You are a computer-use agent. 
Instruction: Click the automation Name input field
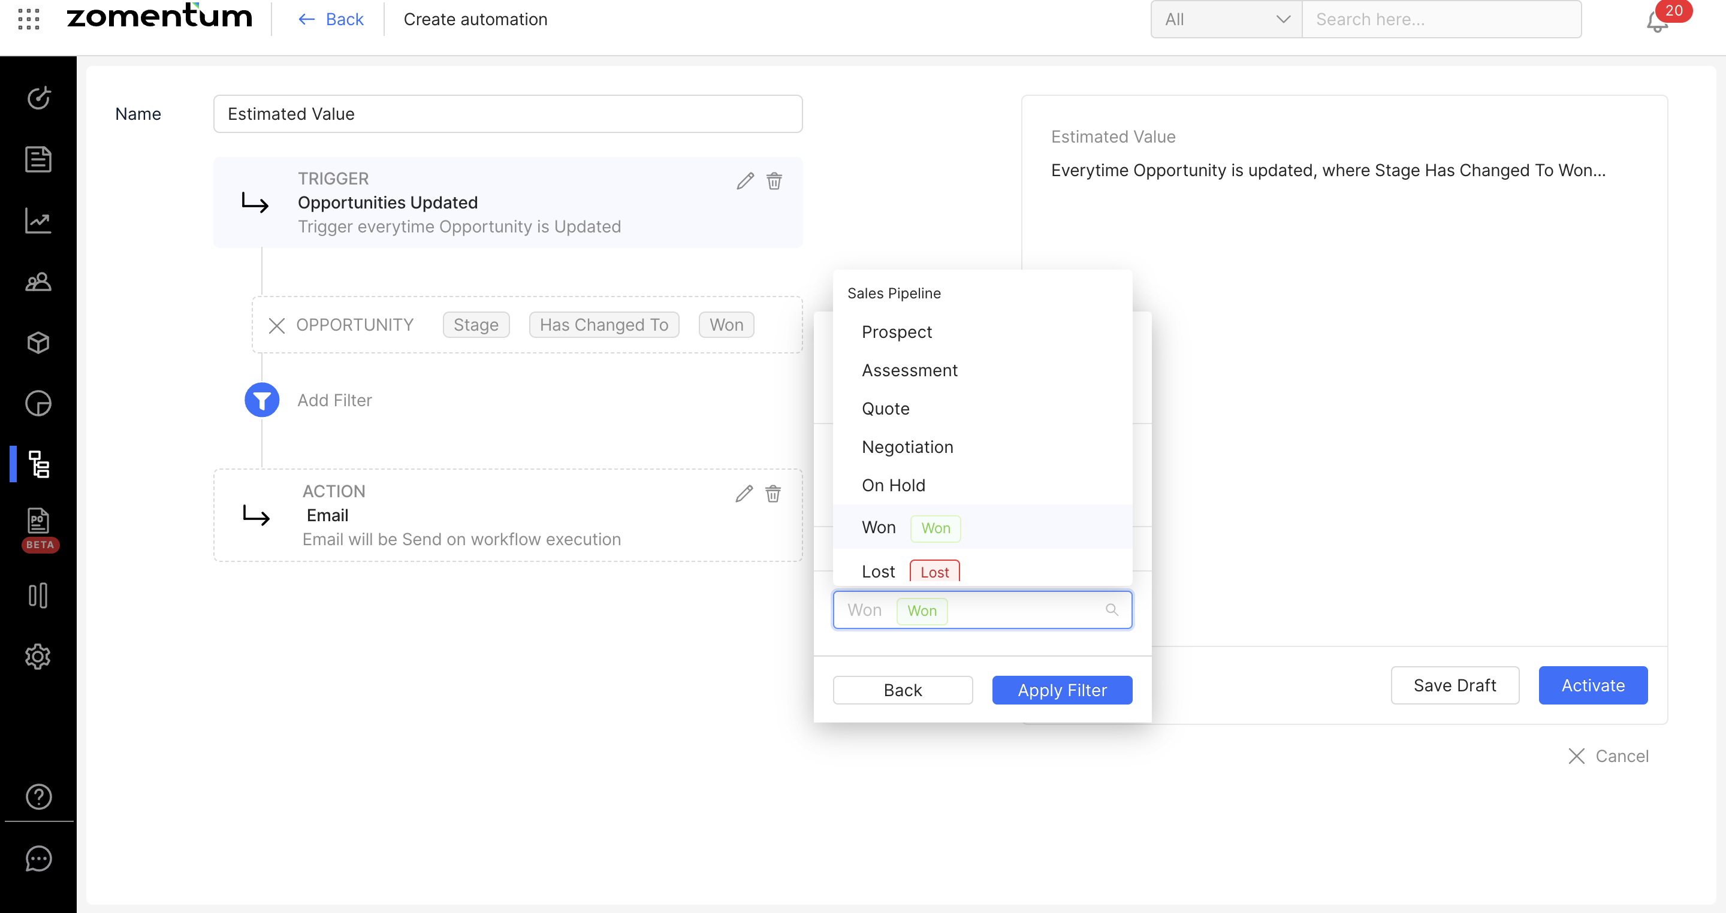tap(507, 114)
